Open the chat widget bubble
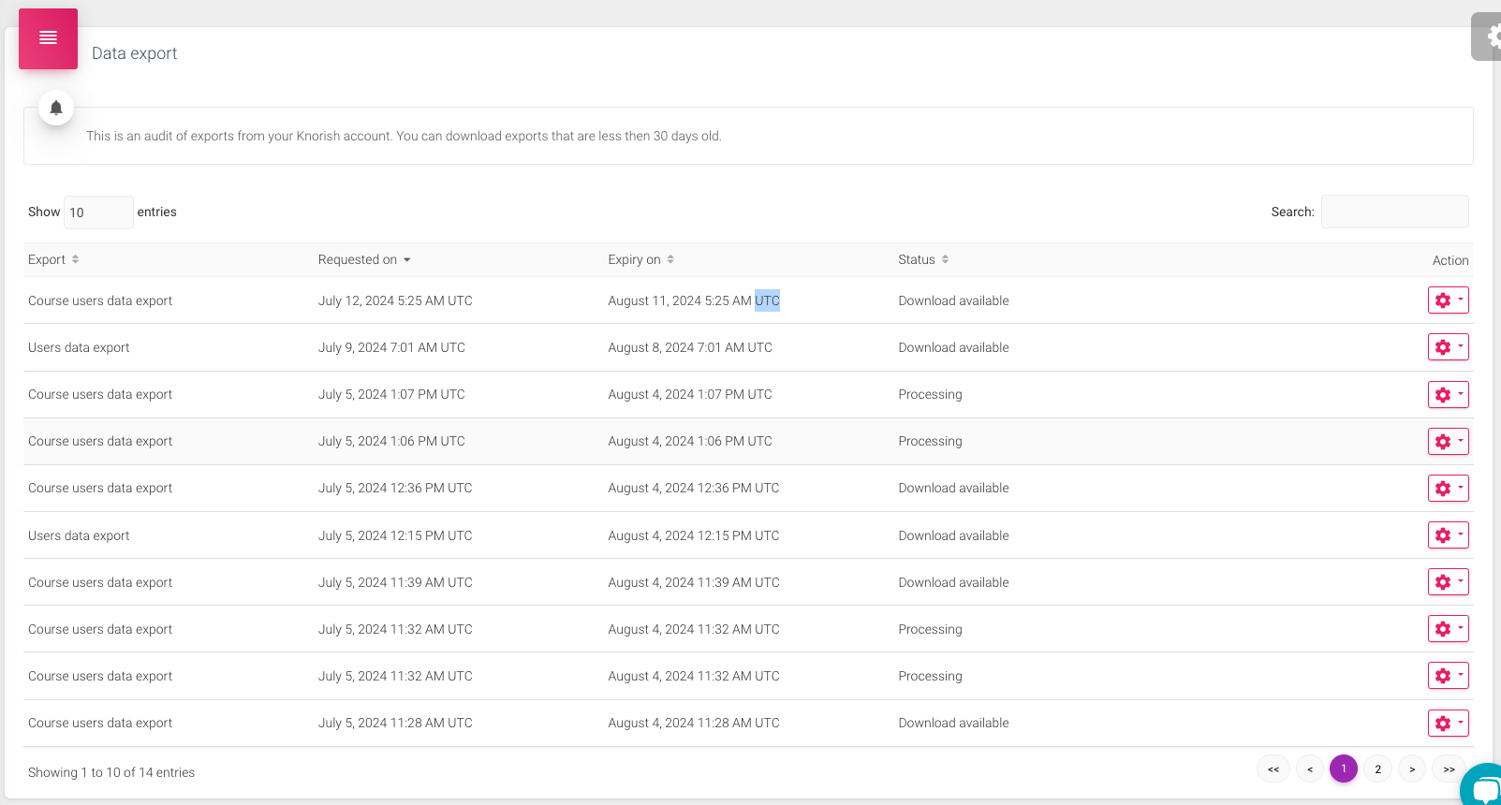The image size is (1501, 805). [x=1483, y=786]
